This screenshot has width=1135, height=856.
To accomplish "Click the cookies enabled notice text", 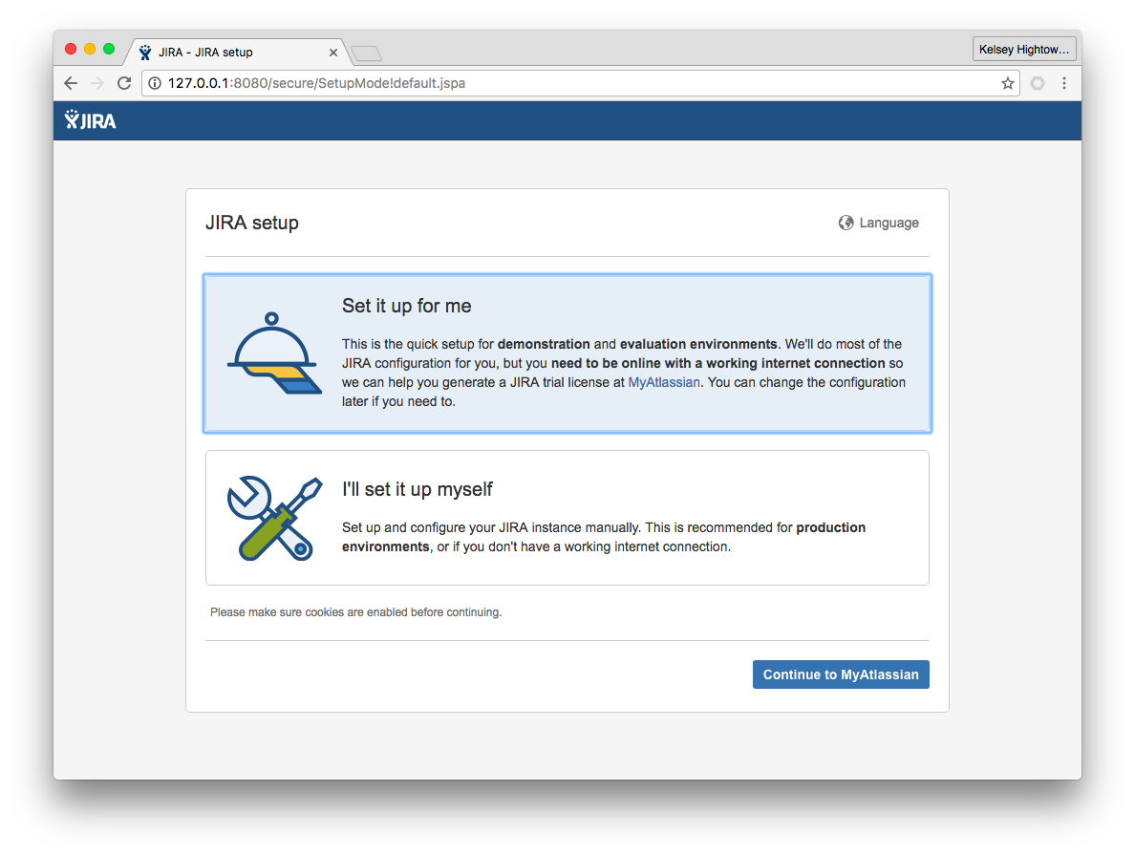I will coord(355,612).
